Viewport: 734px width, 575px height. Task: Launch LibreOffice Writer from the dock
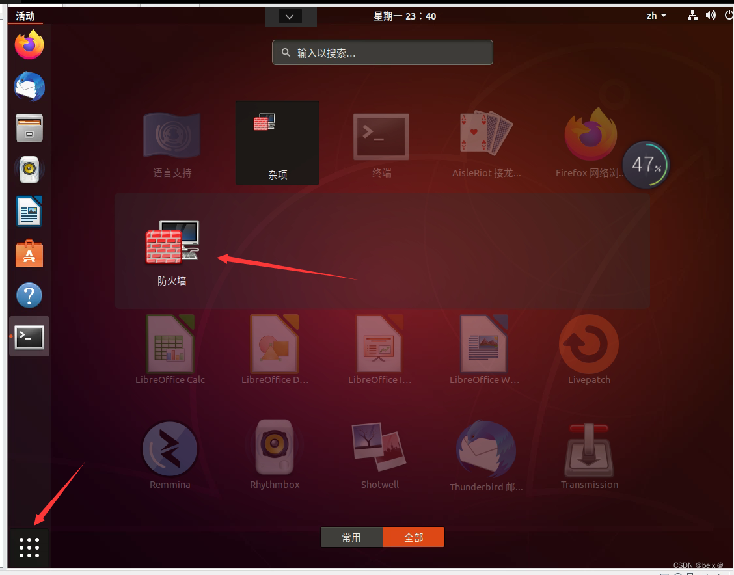[x=29, y=211]
